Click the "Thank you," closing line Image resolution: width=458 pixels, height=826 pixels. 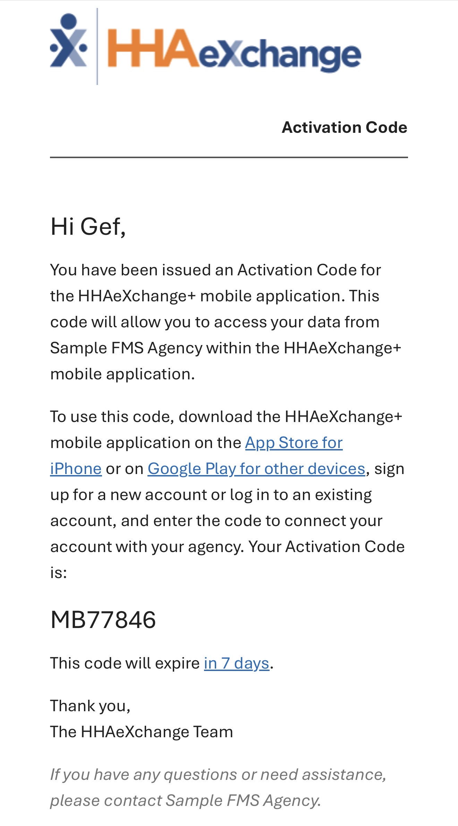pyautogui.click(x=90, y=706)
